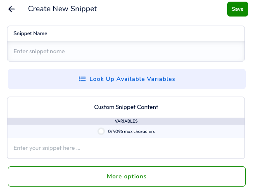Go back from Create New Snippet

coord(12,9)
